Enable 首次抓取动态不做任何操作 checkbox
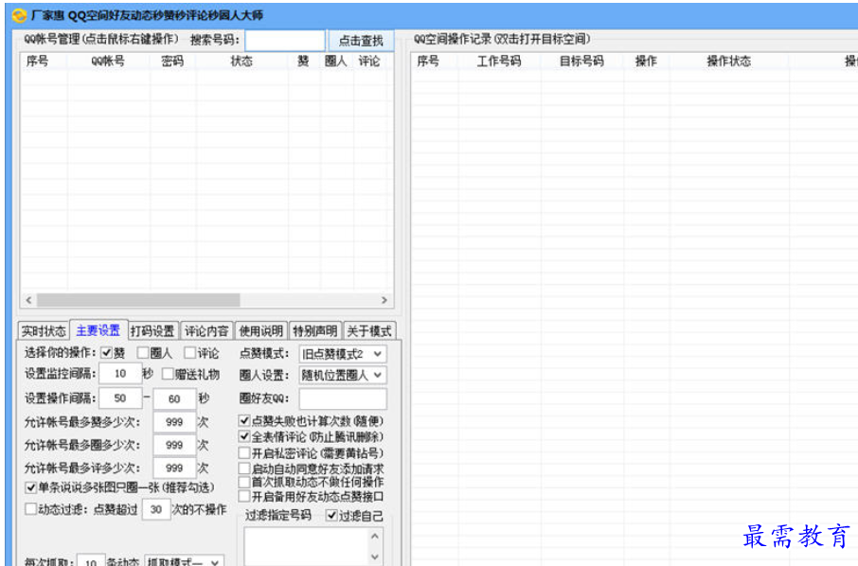Image resolution: width=858 pixels, height=566 pixels. (x=244, y=482)
